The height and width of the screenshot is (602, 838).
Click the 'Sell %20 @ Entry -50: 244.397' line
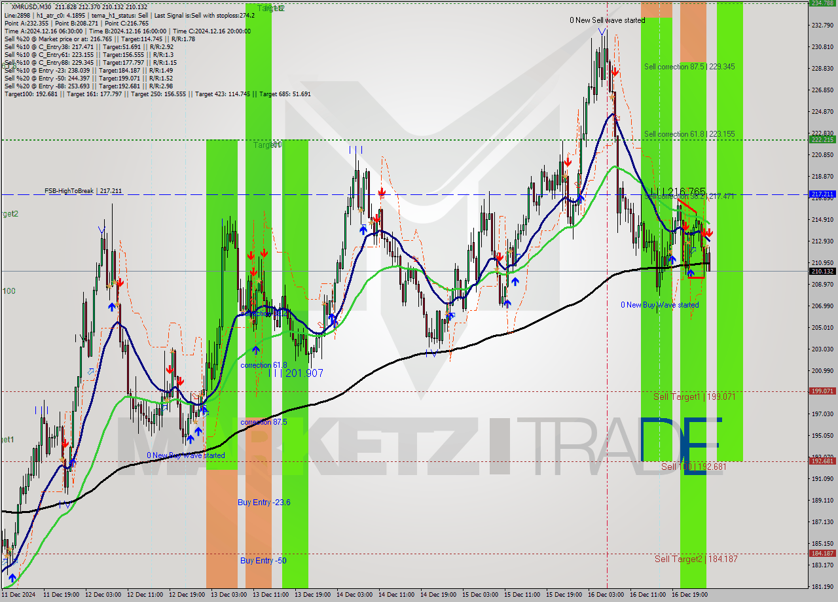click(x=88, y=78)
